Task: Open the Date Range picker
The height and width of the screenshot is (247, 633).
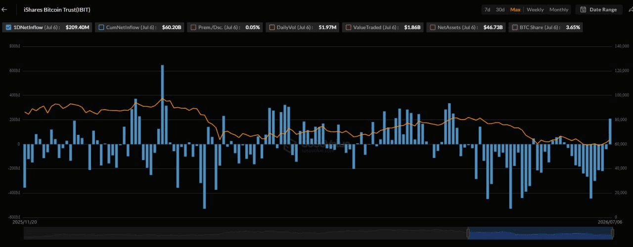Action: pyautogui.click(x=599, y=9)
